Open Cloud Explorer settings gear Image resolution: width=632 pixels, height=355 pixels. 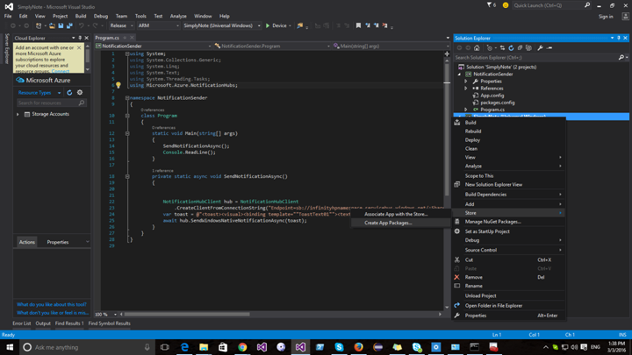(80, 93)
